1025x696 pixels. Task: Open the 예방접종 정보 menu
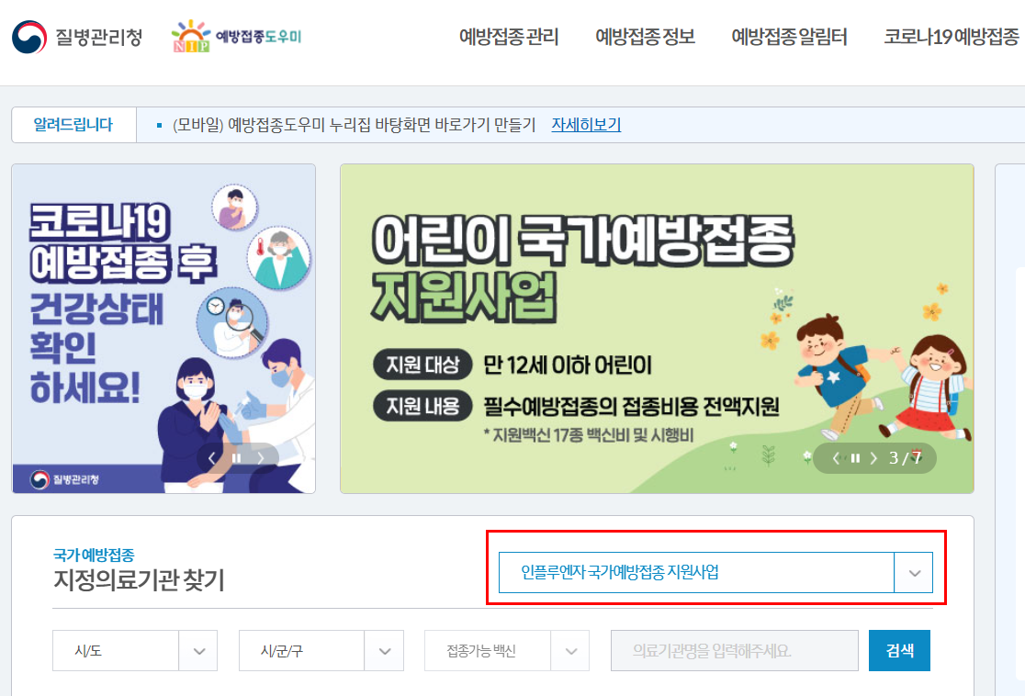click(645, 37)
